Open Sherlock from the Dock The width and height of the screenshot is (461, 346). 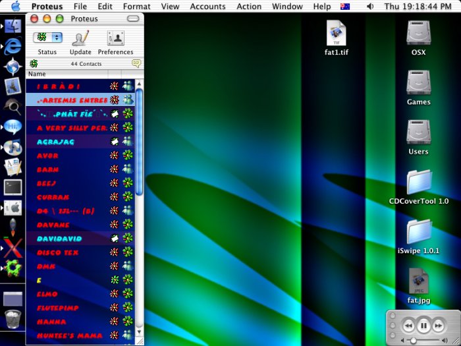point(13,106)
